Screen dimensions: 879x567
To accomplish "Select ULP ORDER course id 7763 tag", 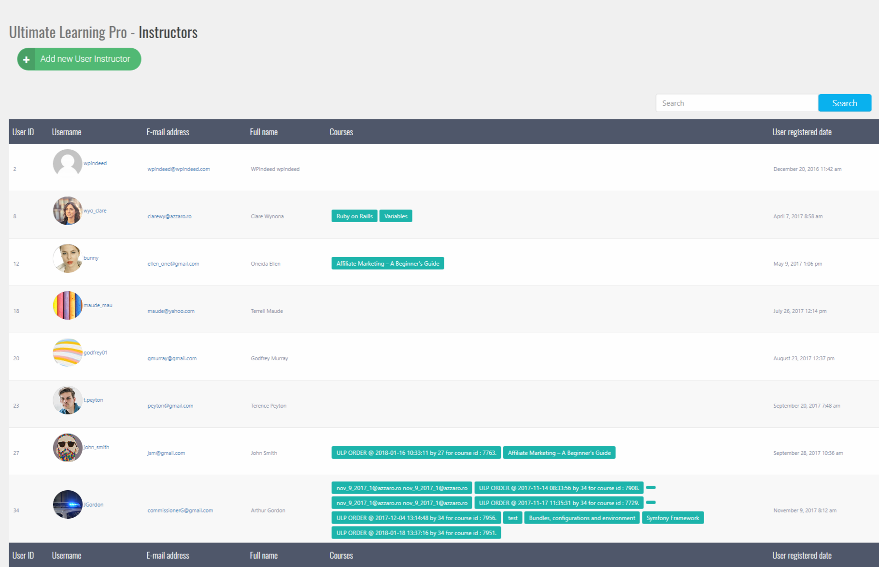I will tap(416, 453).
